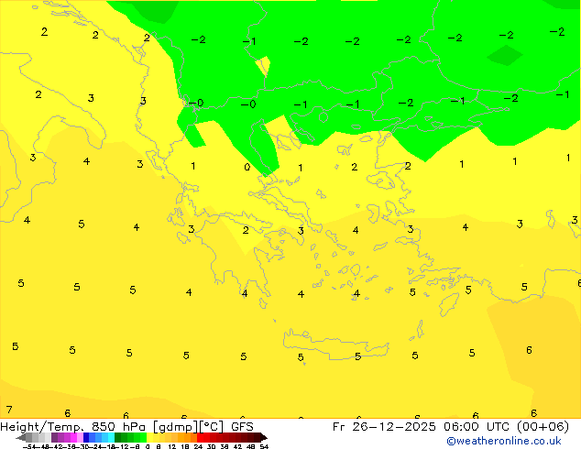The image size is (581, 449).
Task: Click the 24 label under color scale
Action: point(198,446)
